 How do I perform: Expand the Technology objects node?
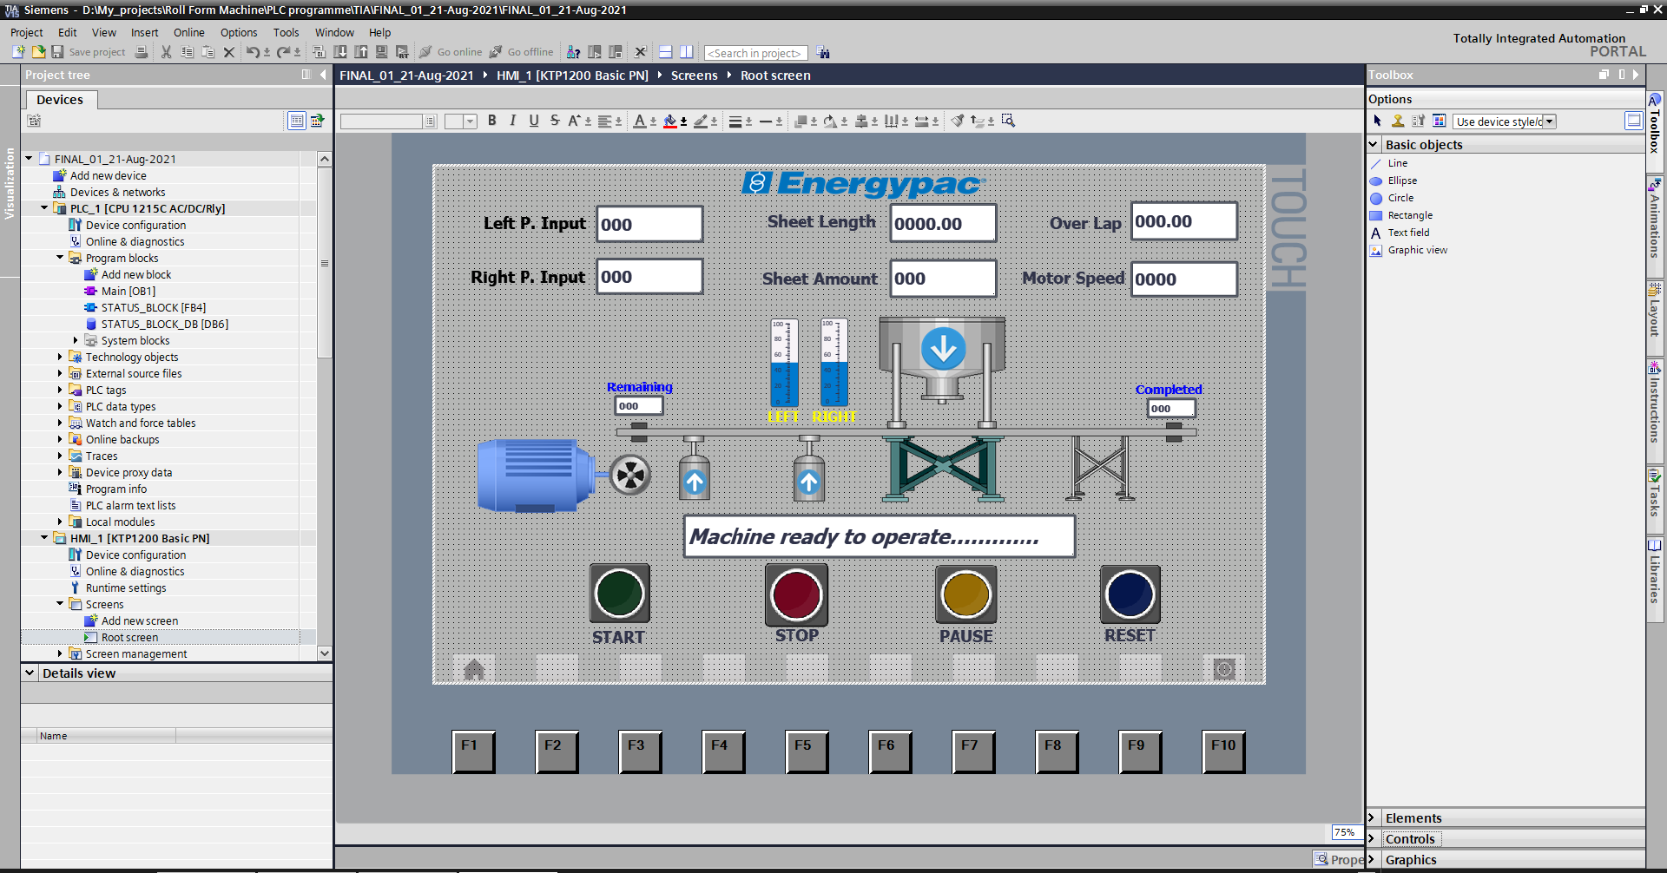point(59,357)
